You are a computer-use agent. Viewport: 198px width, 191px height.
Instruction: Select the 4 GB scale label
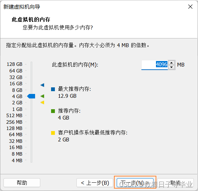coord(17,96)
